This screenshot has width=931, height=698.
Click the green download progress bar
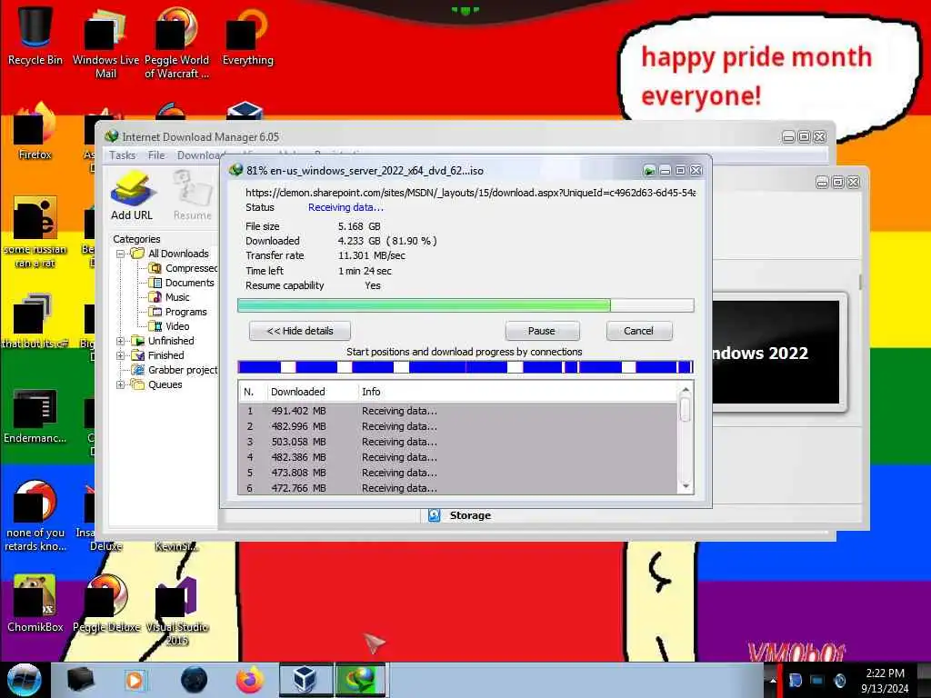click(465, 305)
